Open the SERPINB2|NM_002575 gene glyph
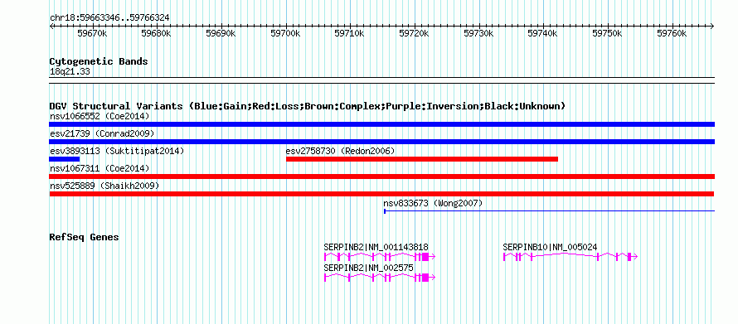 tap(379, 278)
